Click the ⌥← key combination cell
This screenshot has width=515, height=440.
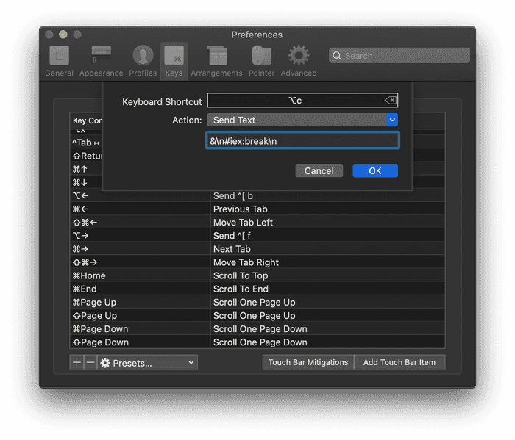pos(141,195)
